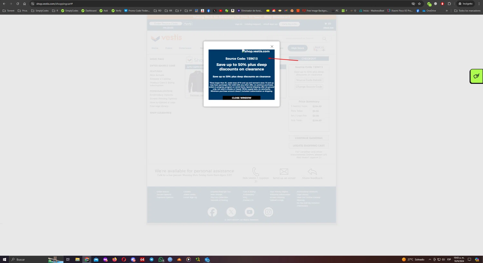Image resolution: width=483 pixels, height=263 pixels.
Task: Show hidden system tray icons
Action: [x=430, y=259]
